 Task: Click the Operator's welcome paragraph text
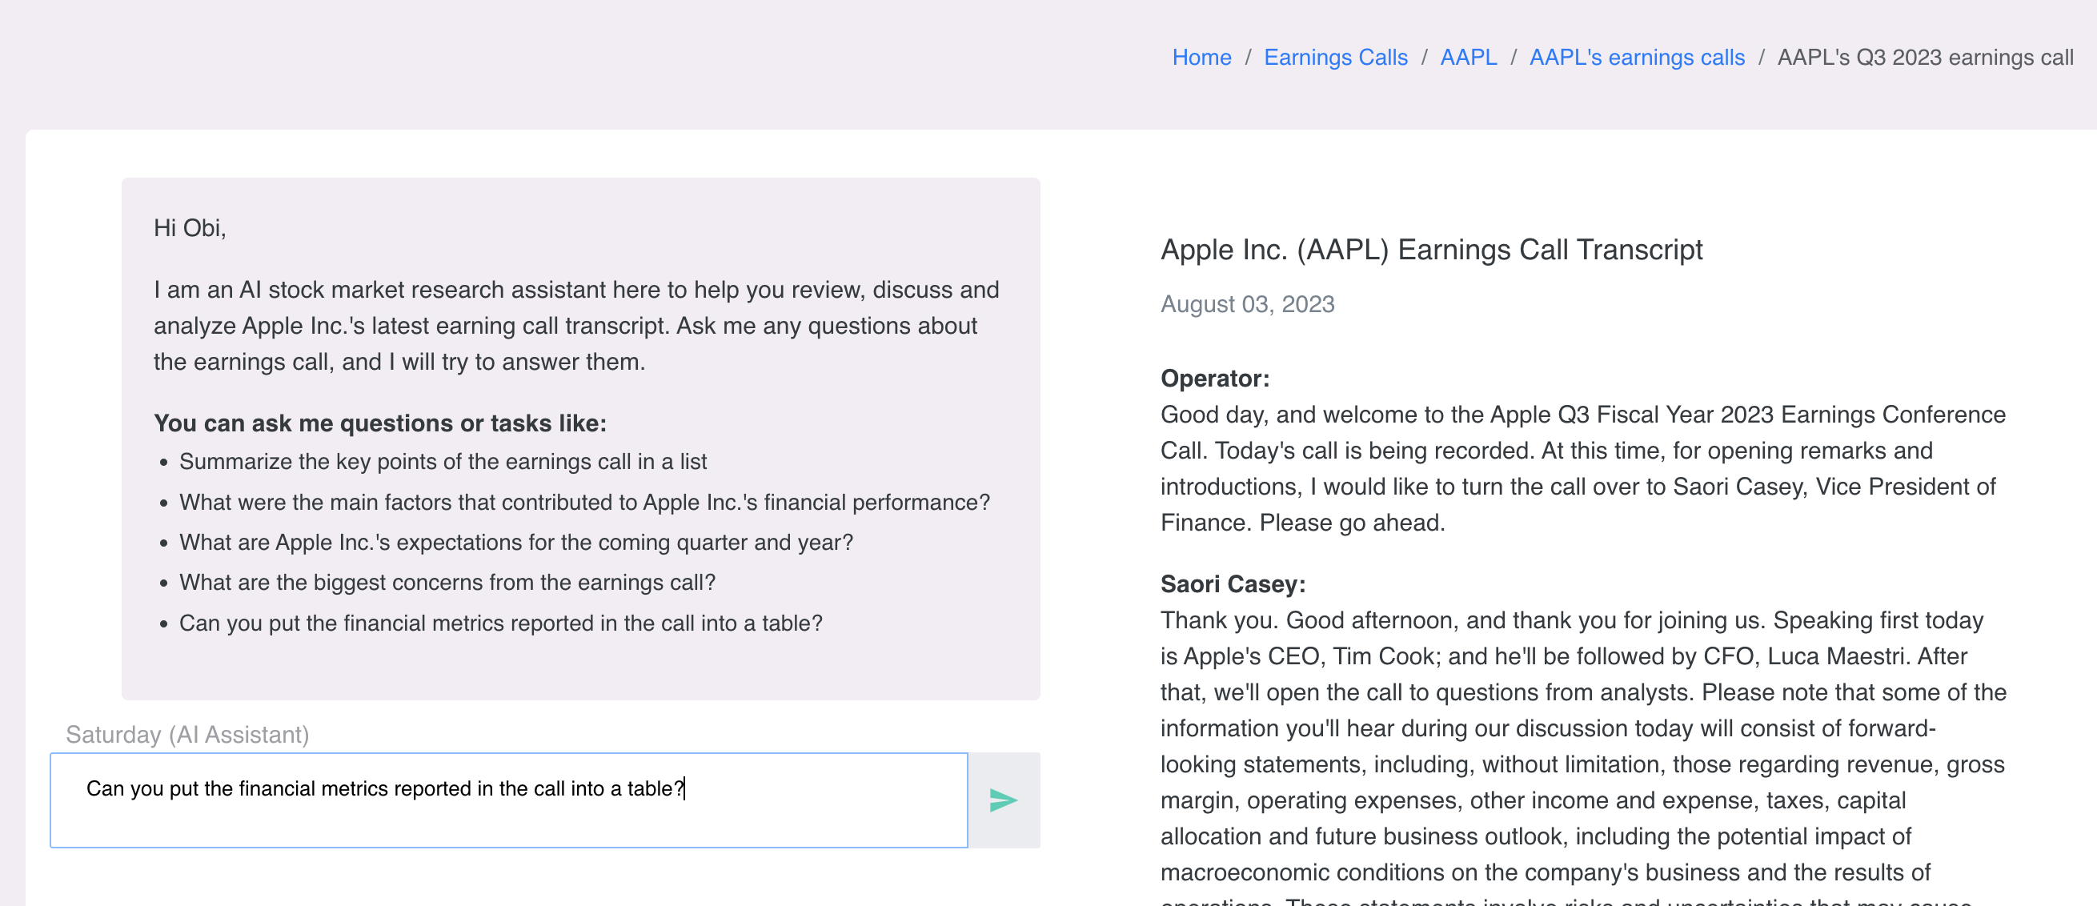[x=1582, y=468]
